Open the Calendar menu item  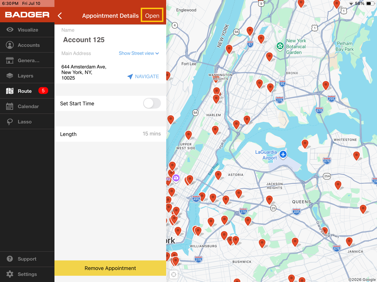tap(27, 106)
